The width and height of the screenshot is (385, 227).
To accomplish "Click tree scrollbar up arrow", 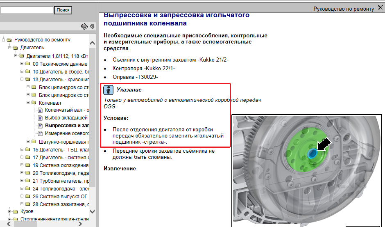I will [92, 43].
